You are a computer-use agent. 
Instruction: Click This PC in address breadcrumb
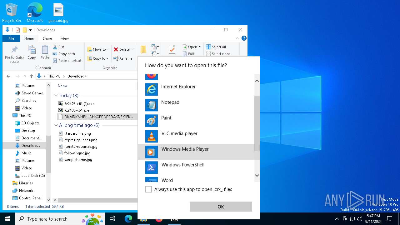click(x=54, y=76)
